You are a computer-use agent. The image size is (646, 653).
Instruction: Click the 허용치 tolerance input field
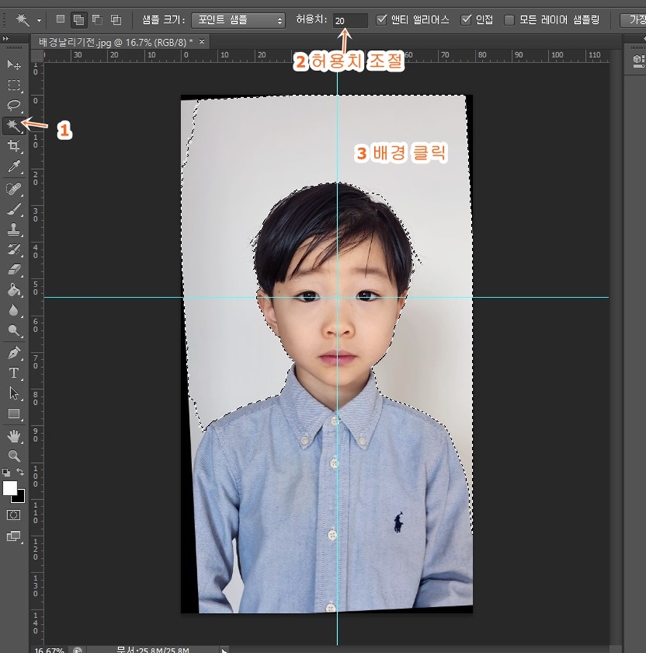click(350, 20)
